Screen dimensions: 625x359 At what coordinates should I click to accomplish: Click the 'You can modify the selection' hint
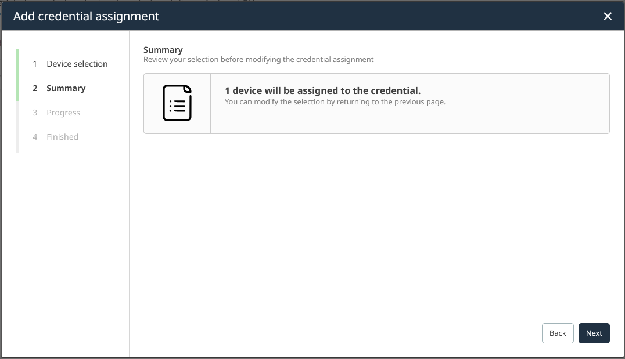pyautogui.click(x=335, y=102)
